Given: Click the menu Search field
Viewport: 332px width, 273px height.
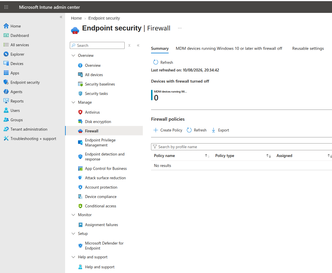Looking at the screenshot, I should click(x=97, y=45).
